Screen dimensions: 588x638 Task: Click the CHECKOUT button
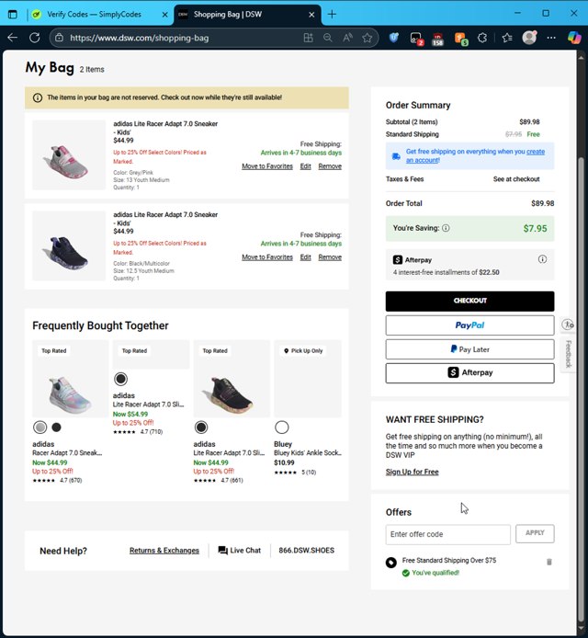[469, 301]
